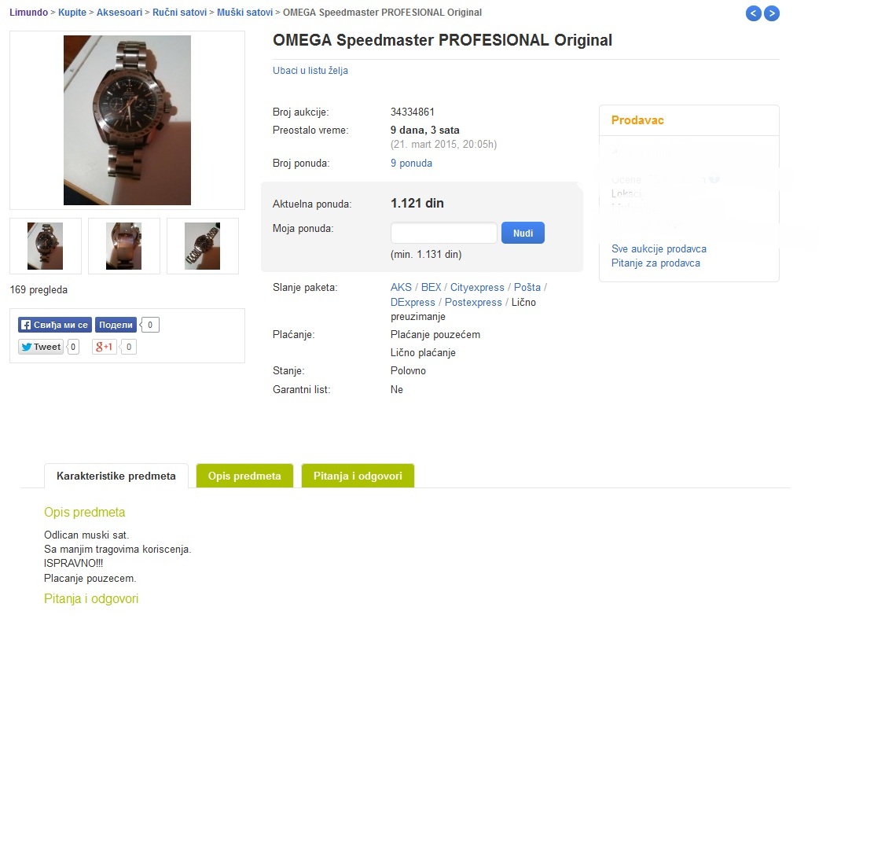Select second watch thumbnail
896x846 pixels.
click(123, 246)
